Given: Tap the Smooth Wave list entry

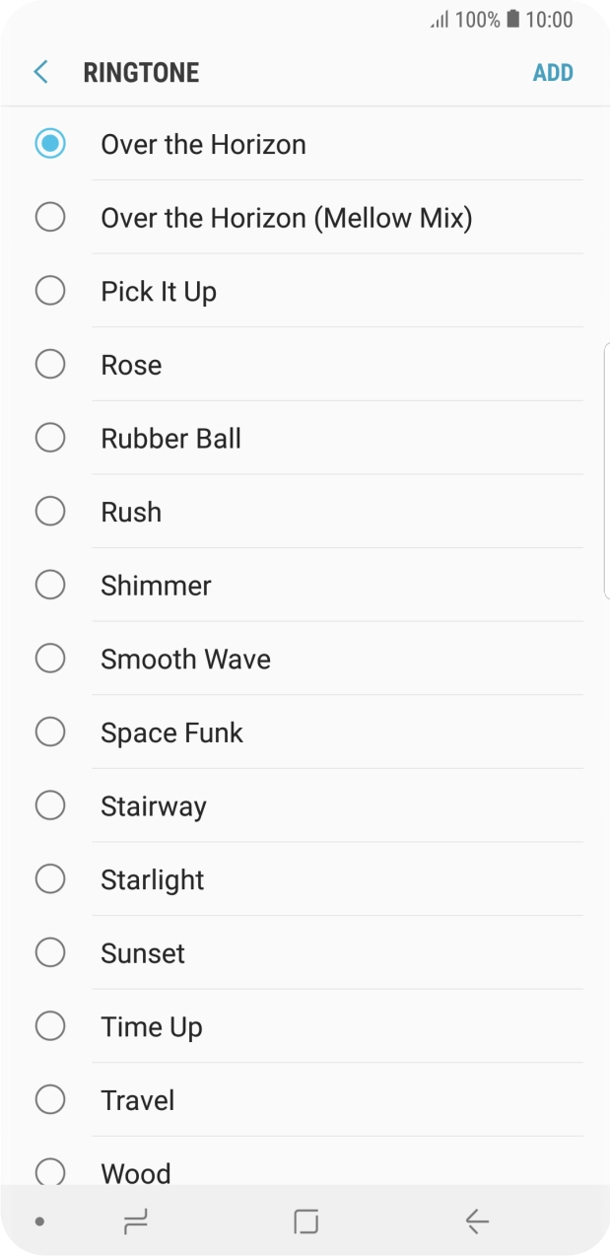Looking at the screenshot, I should coord(185,659).
